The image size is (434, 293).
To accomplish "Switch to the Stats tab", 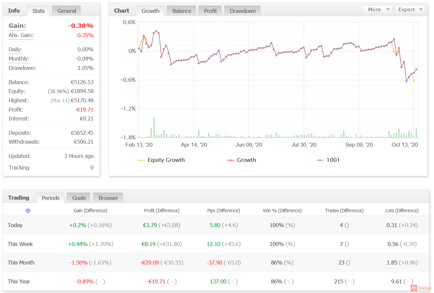I will pyautogui.click(x=38, y=11).
